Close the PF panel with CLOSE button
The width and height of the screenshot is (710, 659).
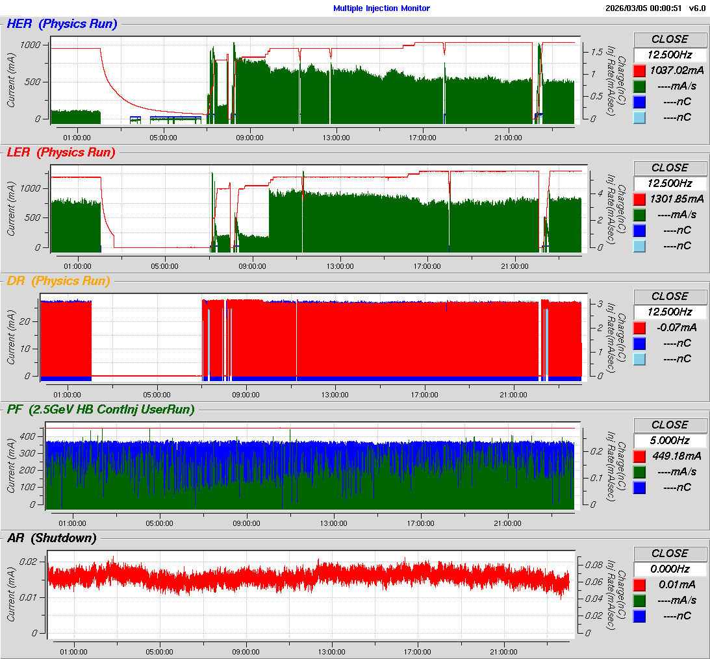(x=670, y=425)
